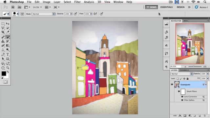Launch Bridge from the application bar
The width and height of the screenshot is (210, 118).
[x=13, y=7]
